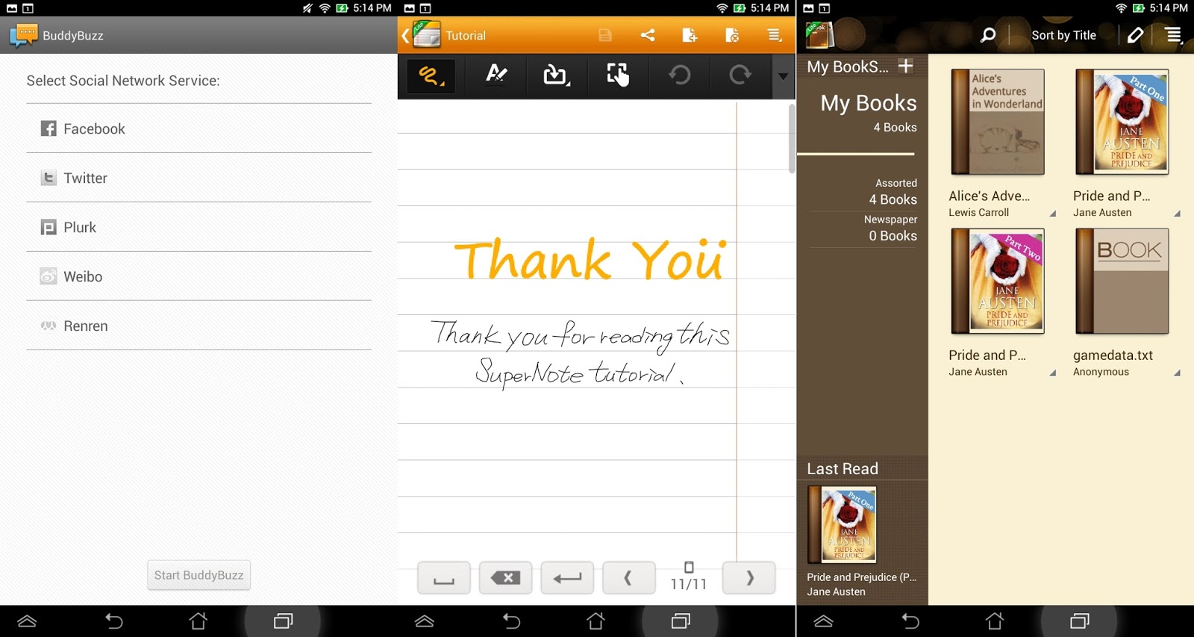Viewport: 1194px width, 637px height.
Task: Activate the selection tool in SuperNote
Action: pos(617,74)
